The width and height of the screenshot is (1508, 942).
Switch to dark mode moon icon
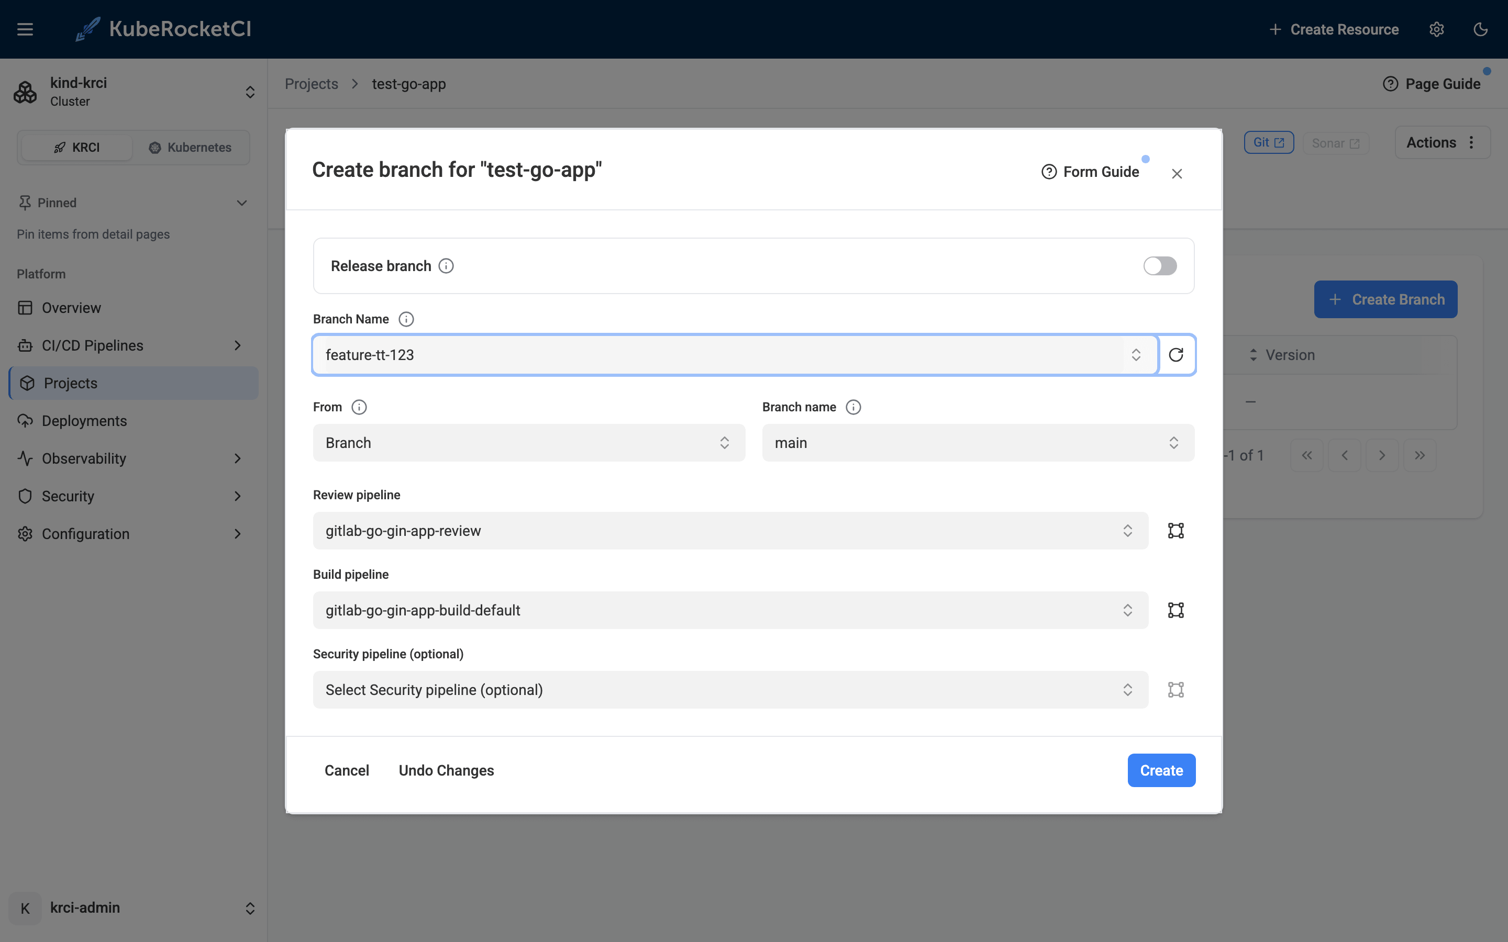(1481, 29)
